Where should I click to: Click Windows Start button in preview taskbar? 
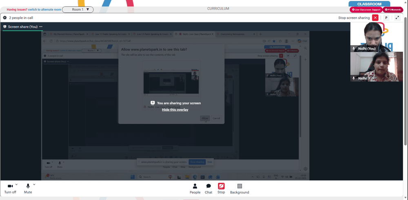[x=133, y=177]
